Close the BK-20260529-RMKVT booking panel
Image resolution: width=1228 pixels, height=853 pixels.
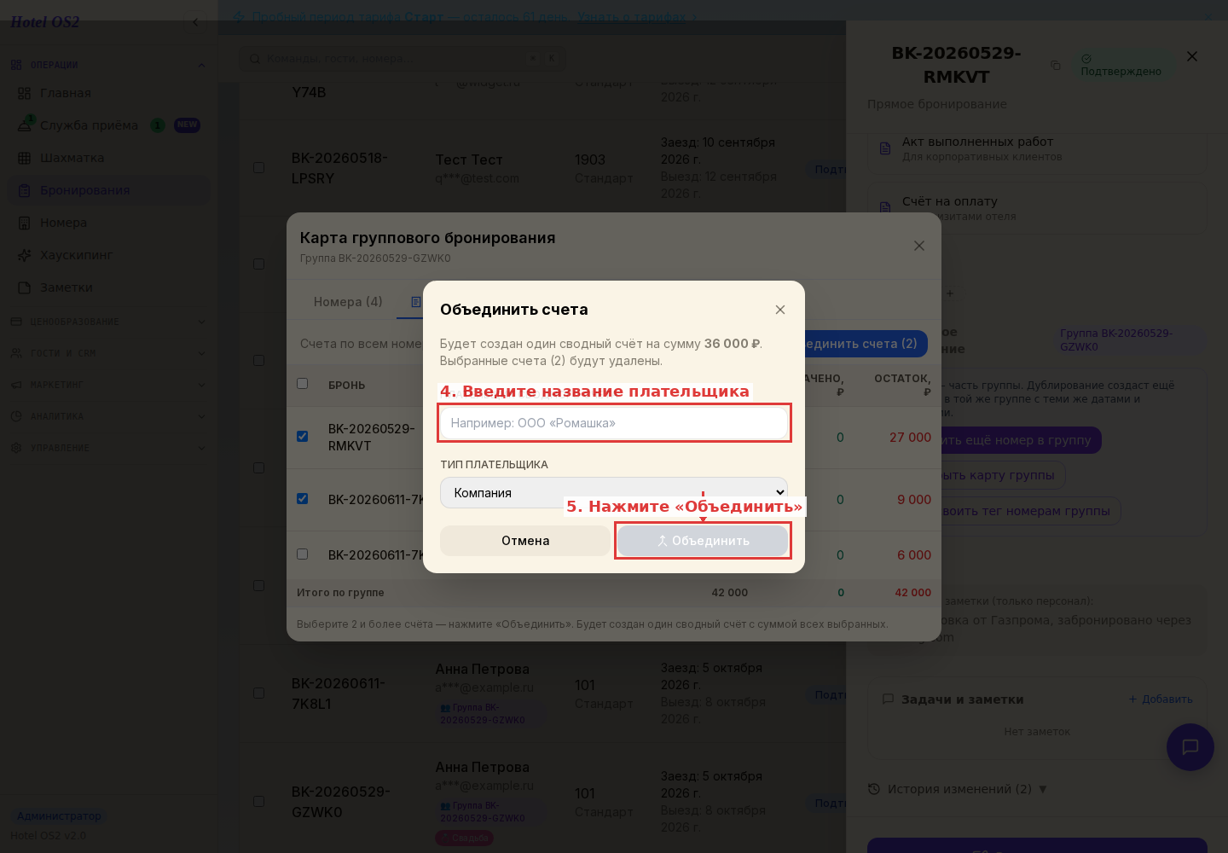click(1192, 56)
